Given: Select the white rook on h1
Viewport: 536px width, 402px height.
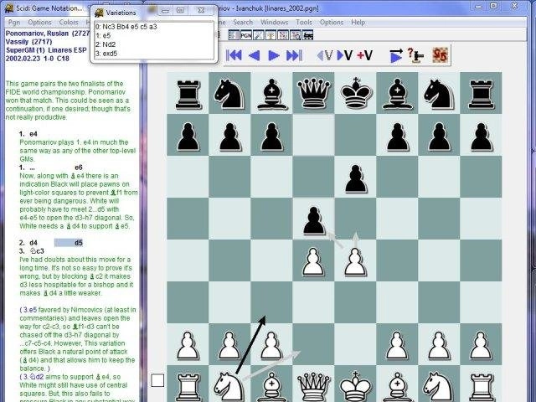Looking at the screenshot, I should pyautogui.click(x=481, y=385).
